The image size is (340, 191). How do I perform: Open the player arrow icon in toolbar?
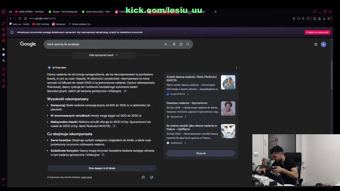point(303,19)
